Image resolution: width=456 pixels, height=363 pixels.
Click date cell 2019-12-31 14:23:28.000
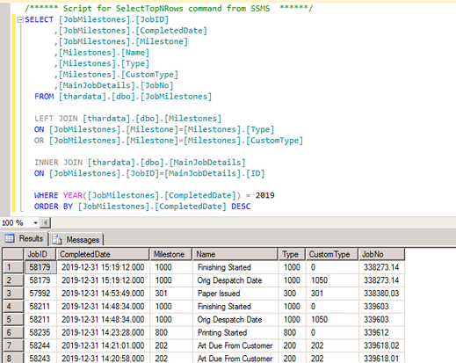(103, 332)
